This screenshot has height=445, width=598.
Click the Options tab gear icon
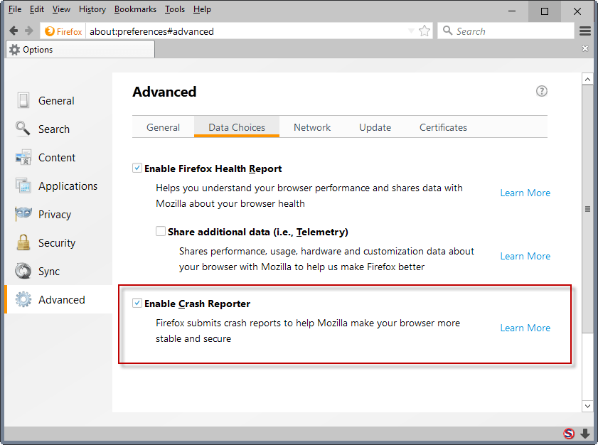coord(14,50)
